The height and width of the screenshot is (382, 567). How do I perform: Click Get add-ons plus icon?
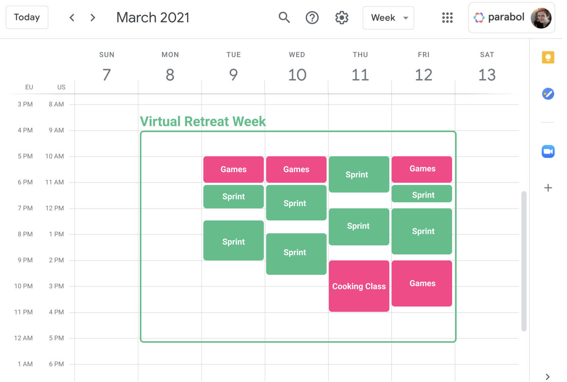point(548,188)
